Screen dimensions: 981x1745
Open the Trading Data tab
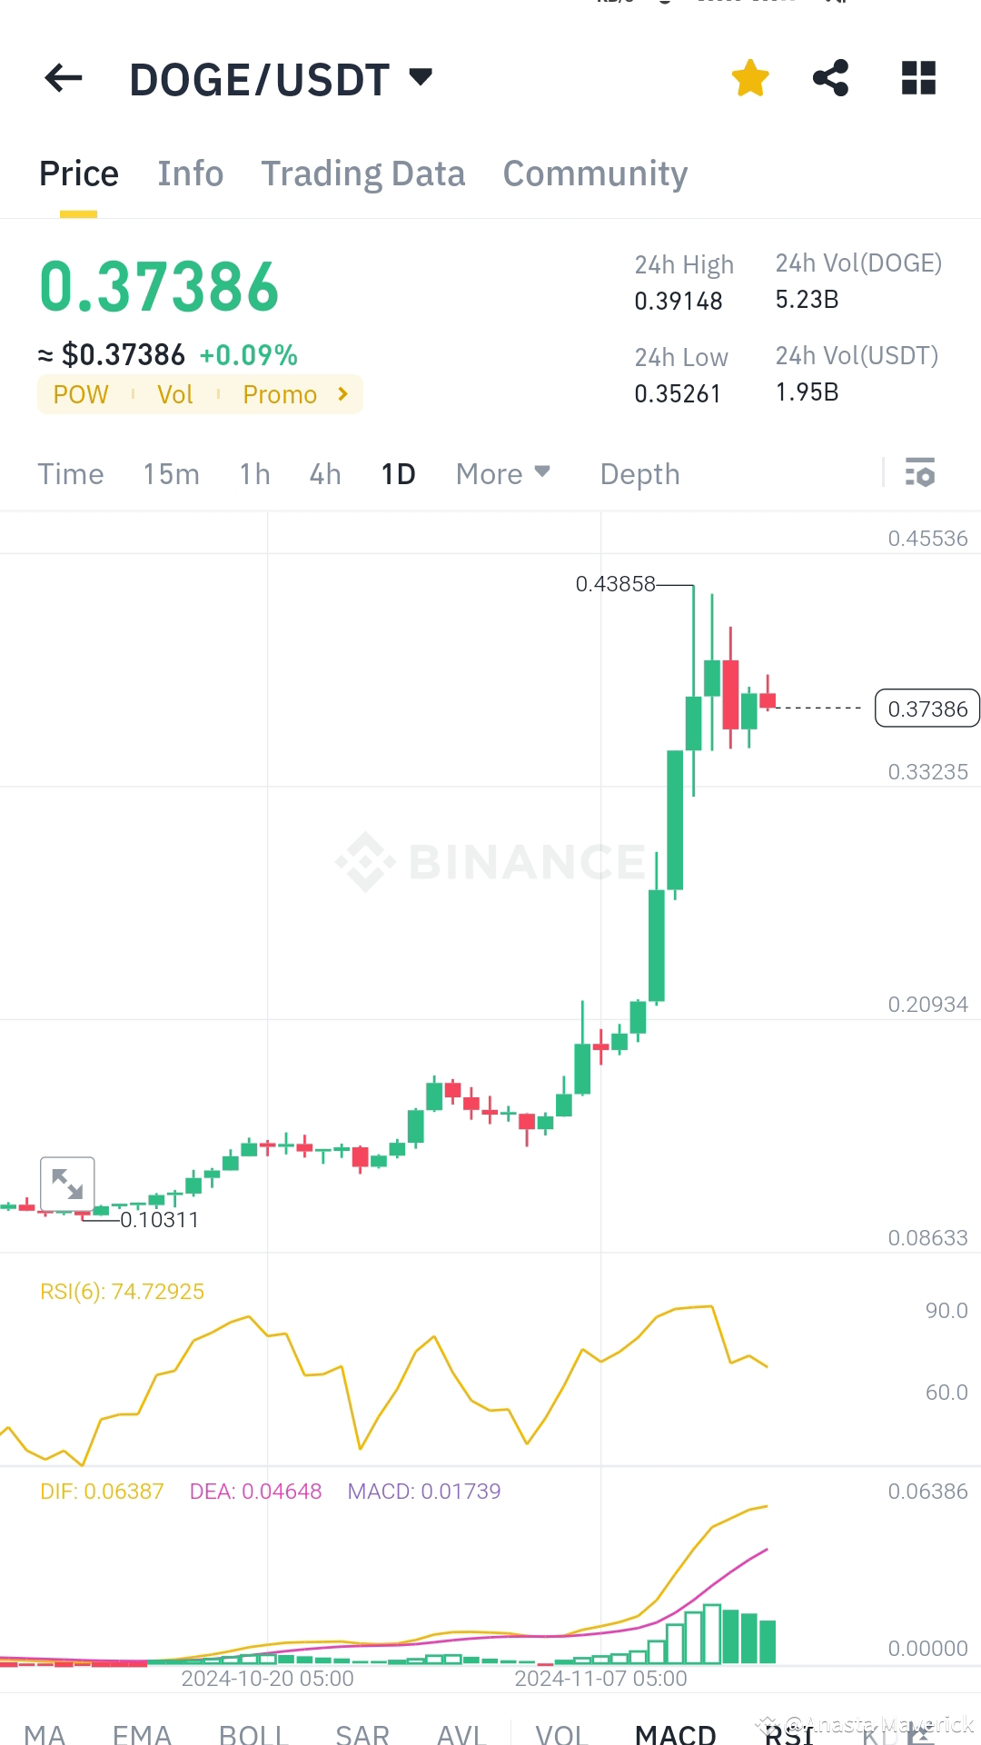(x=363, y=173)
